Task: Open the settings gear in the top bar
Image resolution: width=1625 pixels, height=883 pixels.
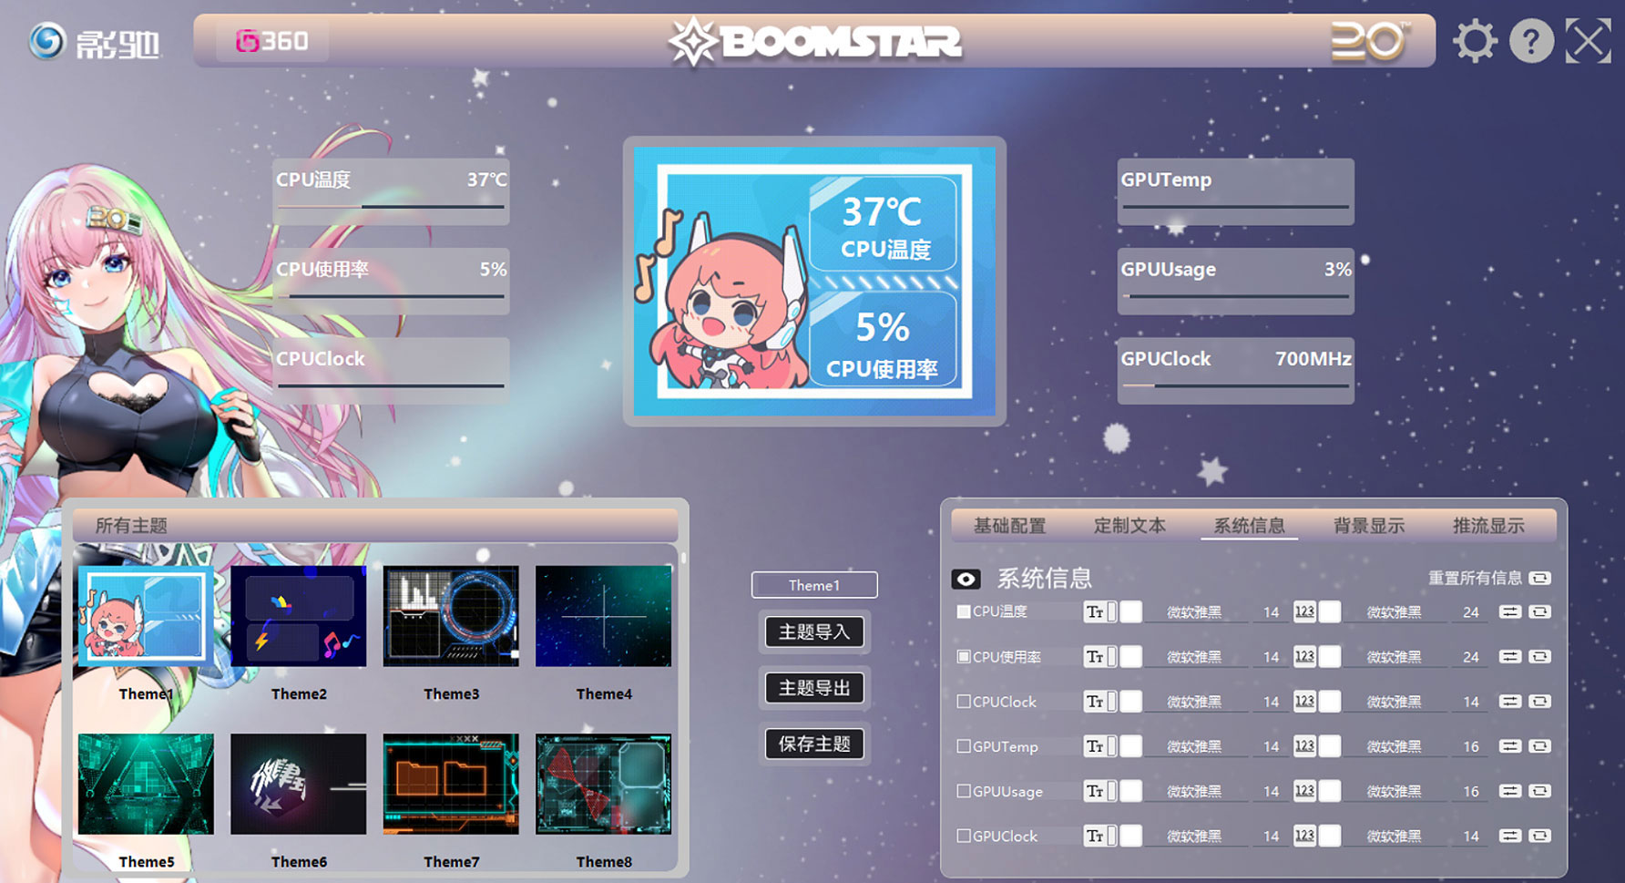Action: 1475,41
